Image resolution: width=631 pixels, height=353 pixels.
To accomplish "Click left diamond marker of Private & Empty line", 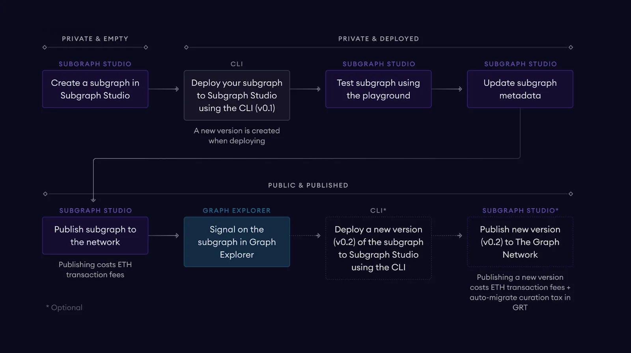I will click(x=45, y=47).
